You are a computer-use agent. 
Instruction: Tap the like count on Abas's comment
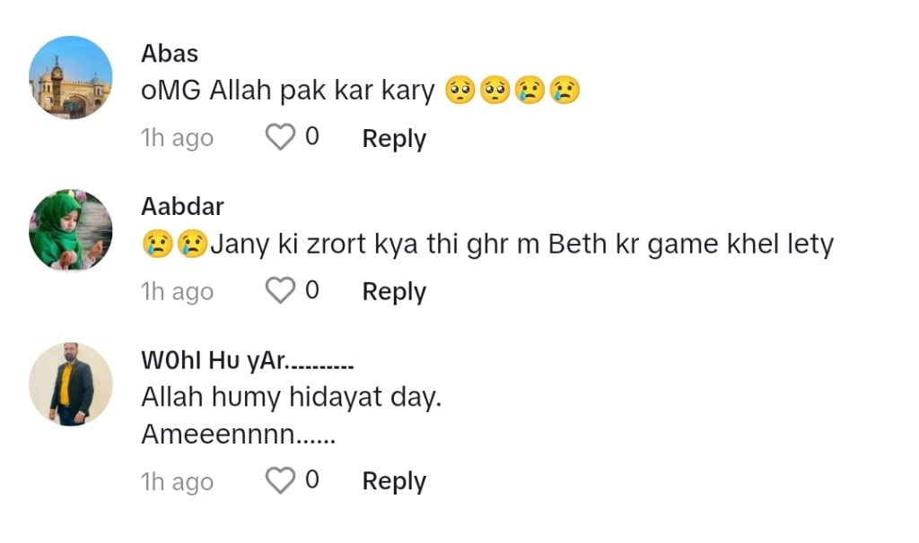coord(311,137)
